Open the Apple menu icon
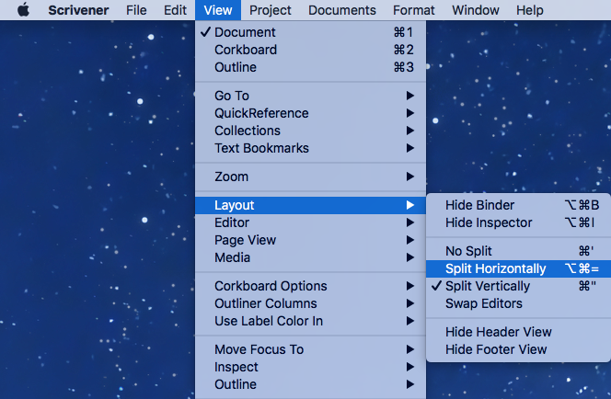This screenshot has height=399, width=611. point(23,10)
